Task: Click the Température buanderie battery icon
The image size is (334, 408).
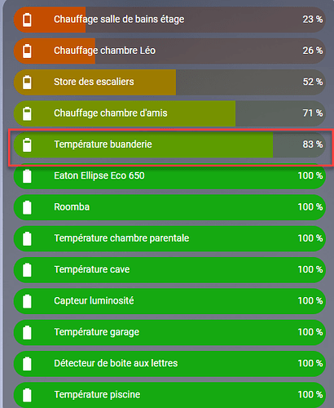Action: tap(27, 144)
